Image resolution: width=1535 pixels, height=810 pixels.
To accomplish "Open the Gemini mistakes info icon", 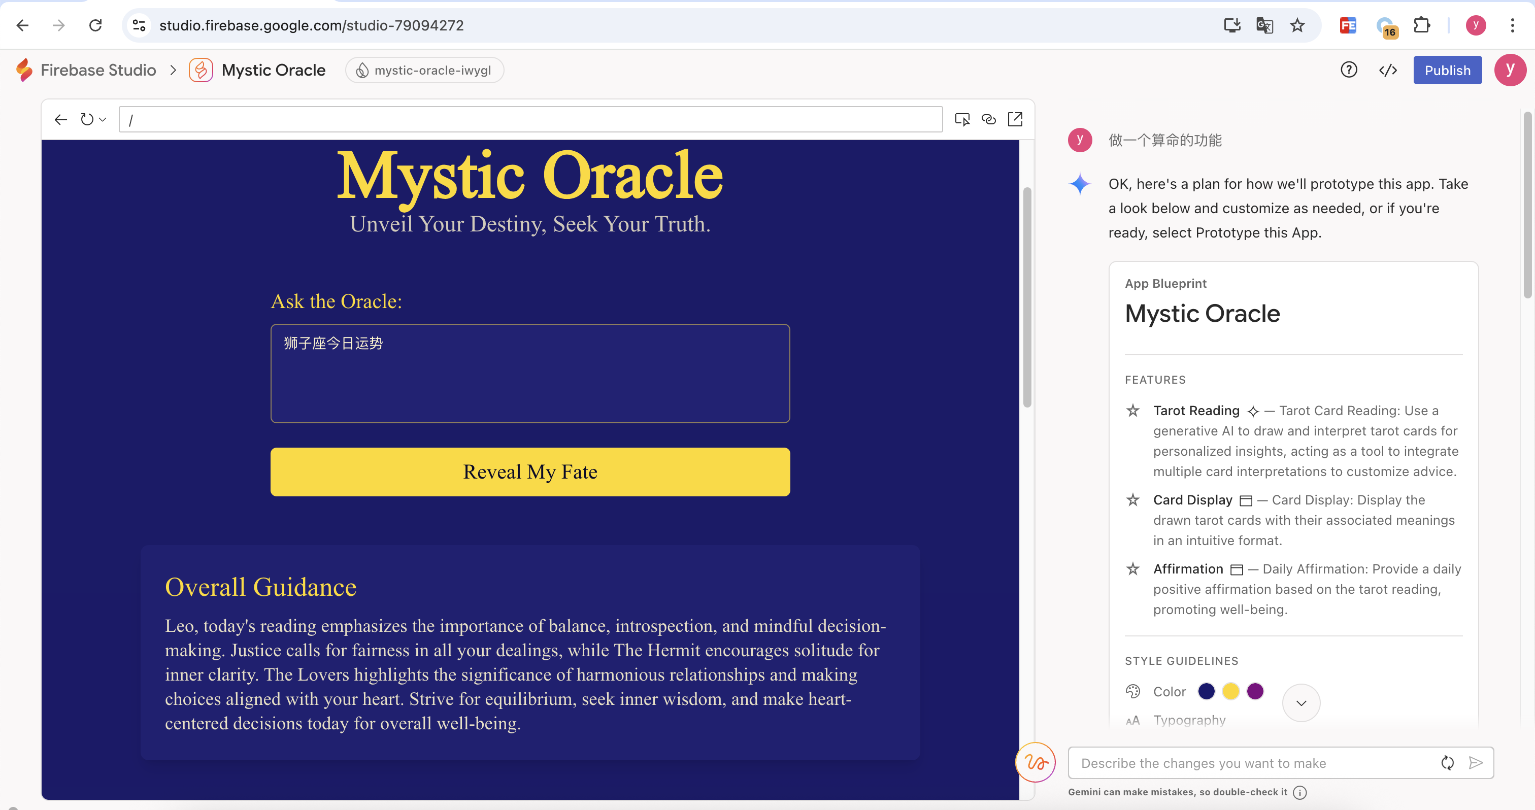I will [1300, 792].
